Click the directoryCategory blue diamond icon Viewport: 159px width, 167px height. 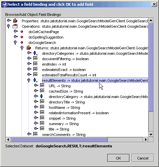(x=42, y=96)
